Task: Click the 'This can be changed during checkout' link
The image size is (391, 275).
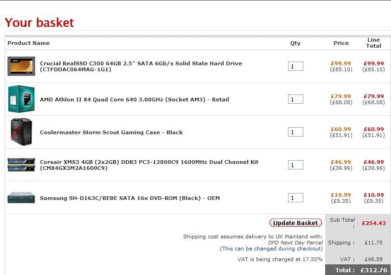Action: 271,249
